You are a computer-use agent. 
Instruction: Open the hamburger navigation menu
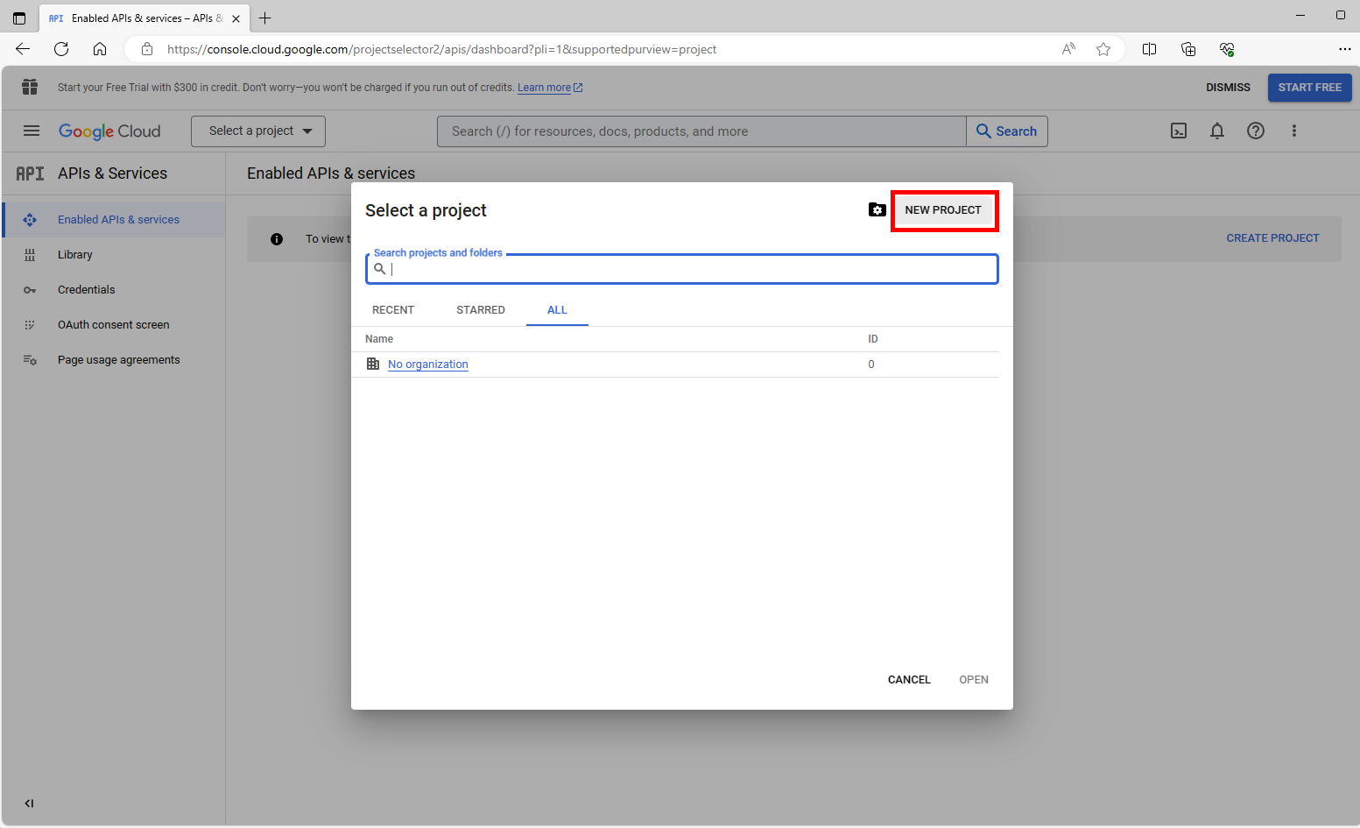tap(32, 131)
